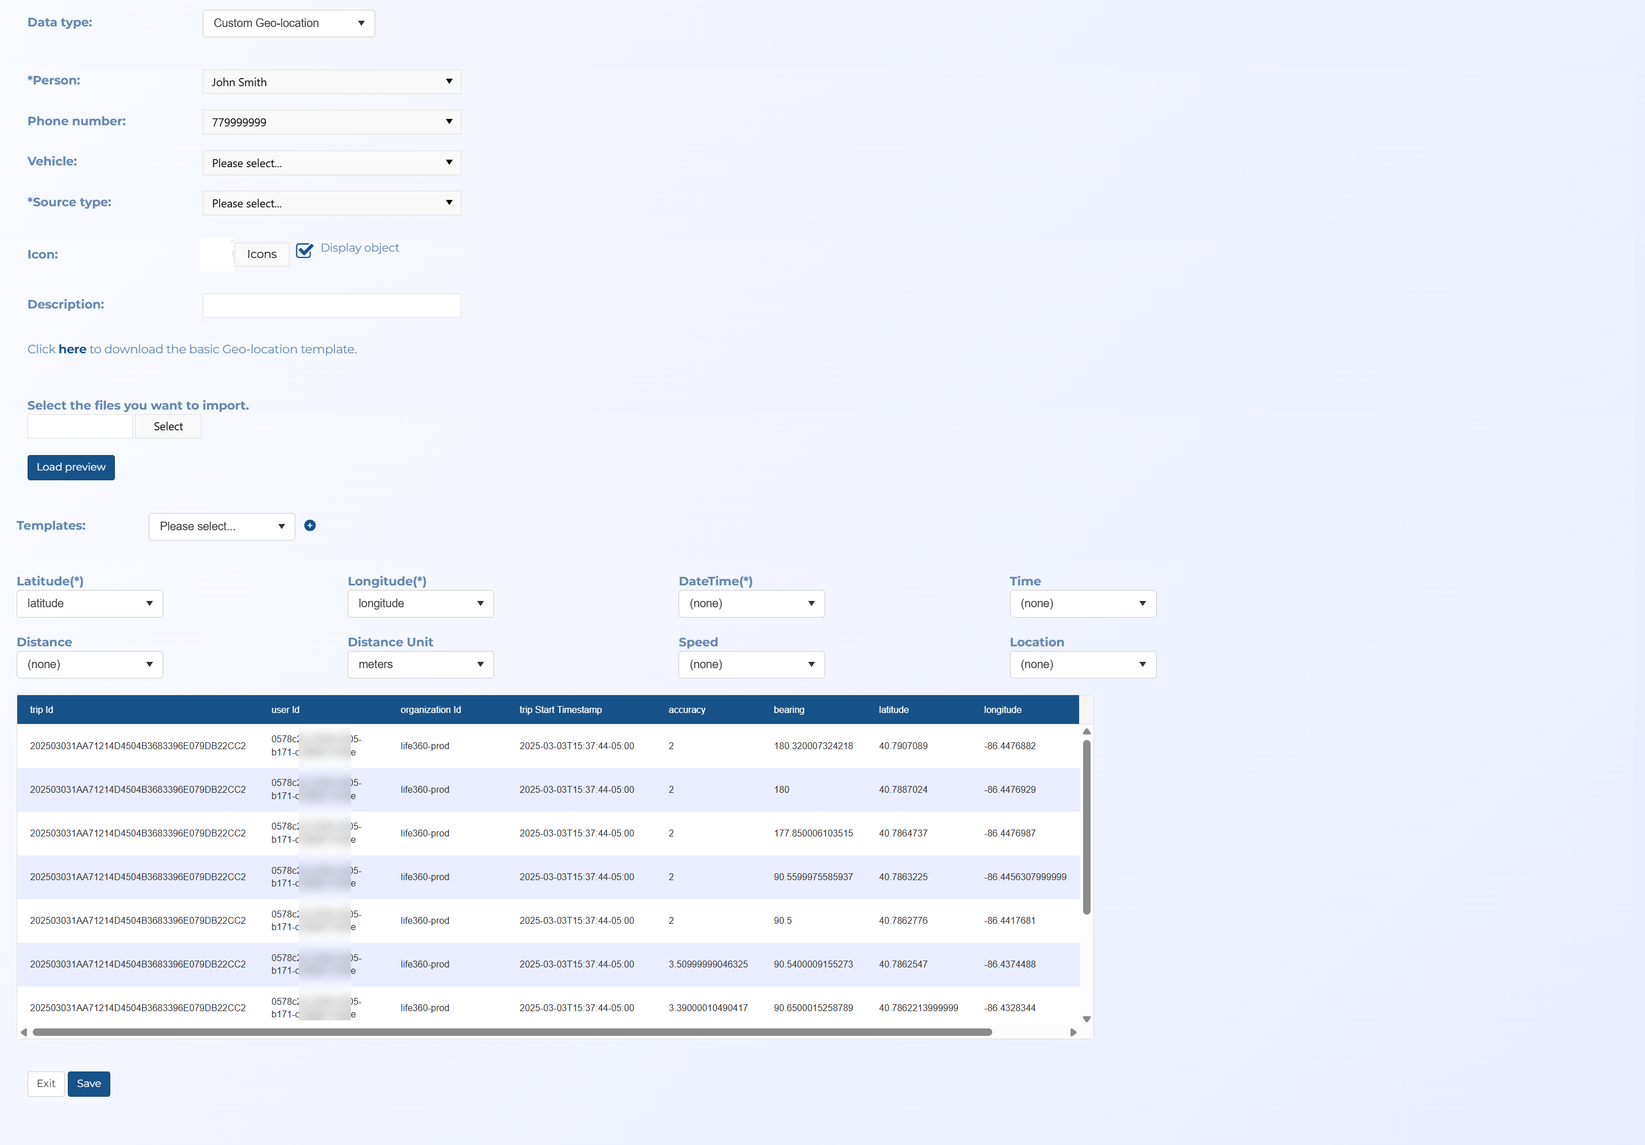Click the table's scroll up arrow

pyautogui.click(x=1086, y=731)
